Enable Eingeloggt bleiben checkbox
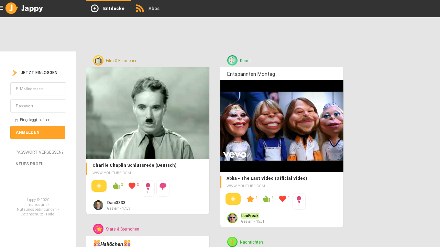The width and height of the screenshot is (440, 247). [16, 120]
